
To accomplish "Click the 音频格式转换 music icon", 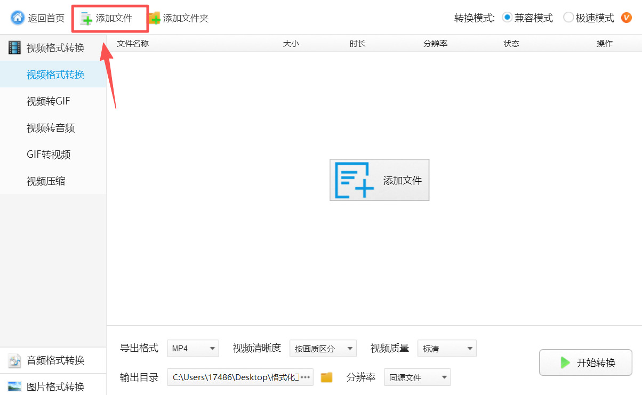I will coord(14,360).
